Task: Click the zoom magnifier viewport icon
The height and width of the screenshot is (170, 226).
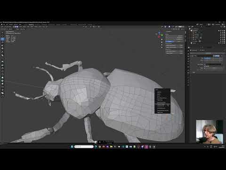Action: coord(162,40)
